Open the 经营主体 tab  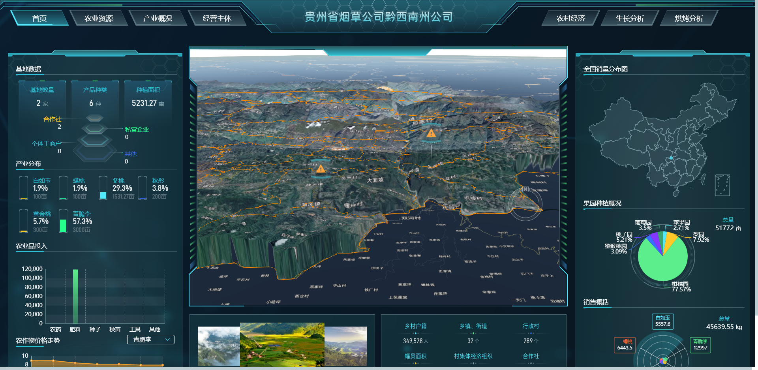217,18
